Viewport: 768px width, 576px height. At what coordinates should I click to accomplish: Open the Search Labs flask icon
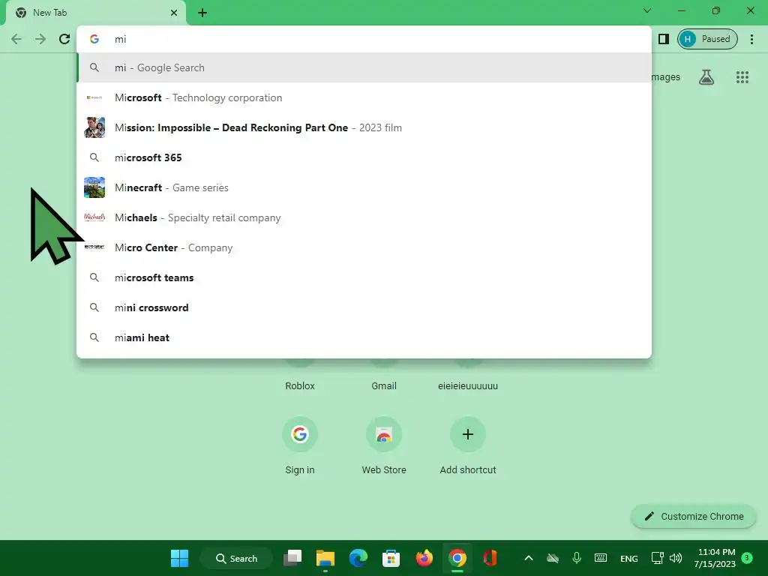coord(706,77)
